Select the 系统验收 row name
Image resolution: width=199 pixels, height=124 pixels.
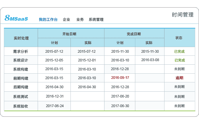(21, 106)
